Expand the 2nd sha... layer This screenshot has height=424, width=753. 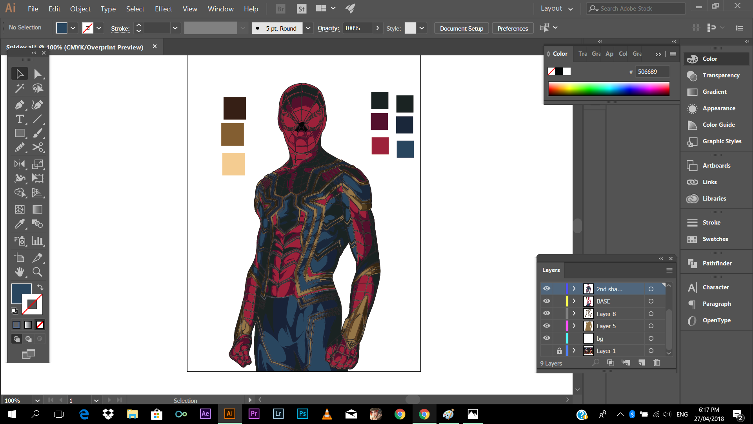tap(574, 289)
